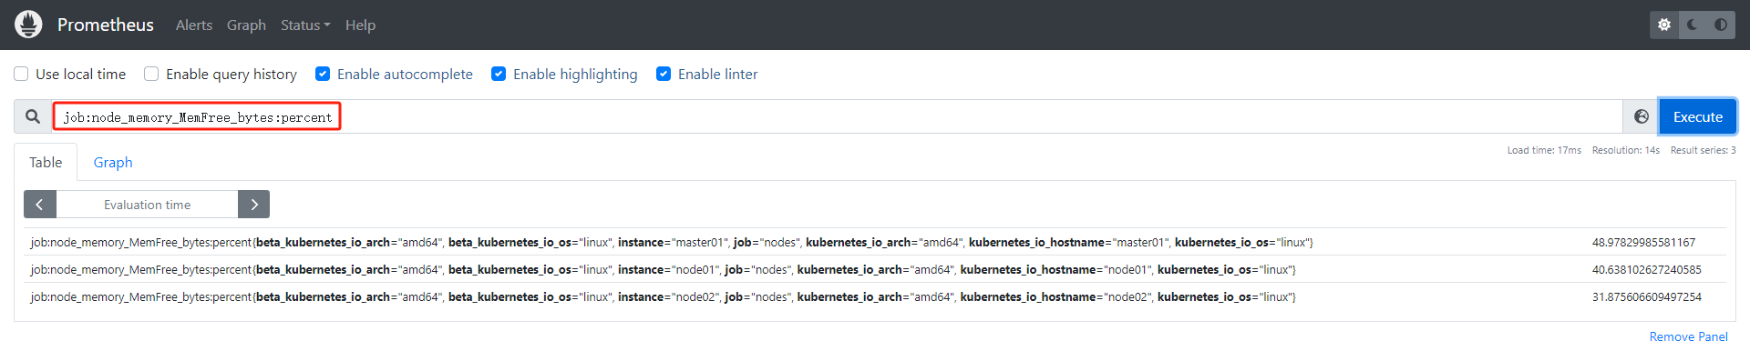
Task: Click the Remove Panel link
Action: click(1688, 336)
